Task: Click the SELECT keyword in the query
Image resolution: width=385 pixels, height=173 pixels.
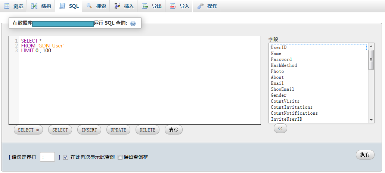Action: pyautogui.click(x=30, y=41)
